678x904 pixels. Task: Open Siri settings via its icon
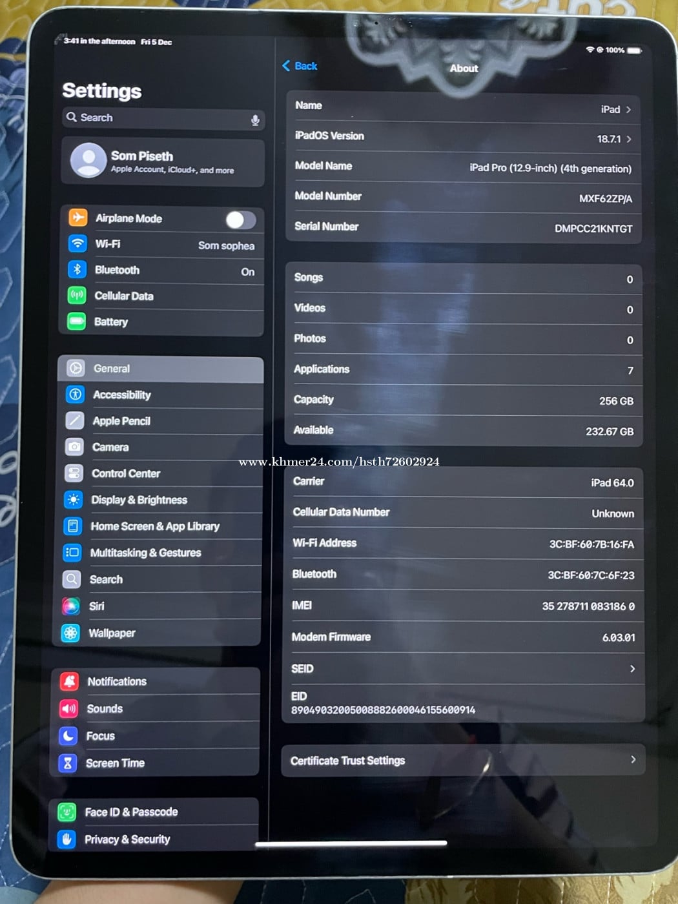pos(71,606)
